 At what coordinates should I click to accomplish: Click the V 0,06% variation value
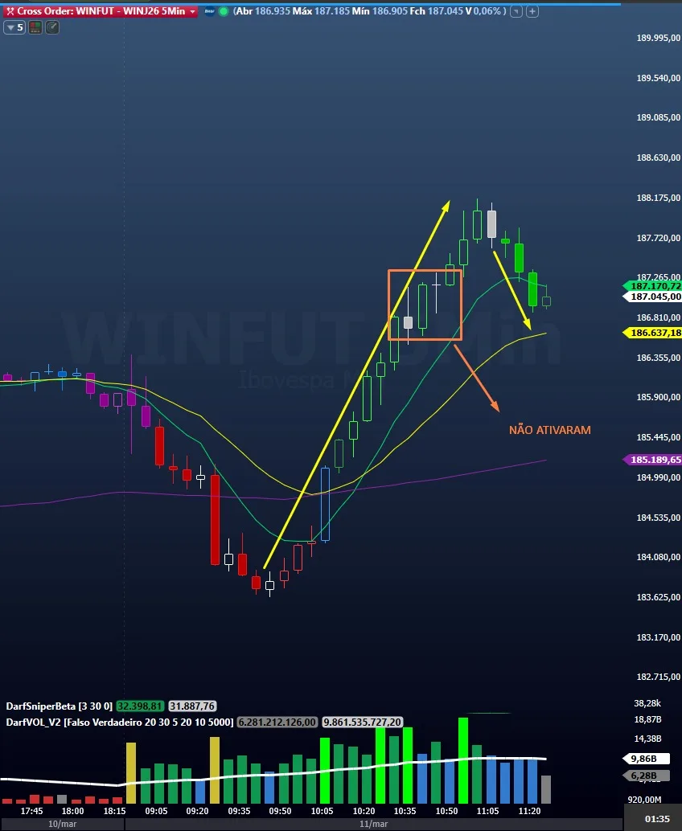pos(483,11)
